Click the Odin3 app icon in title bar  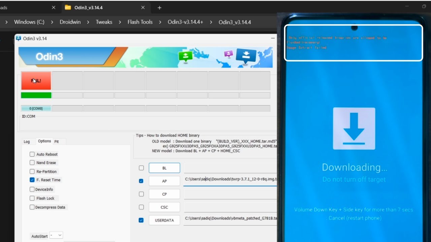pyautogui.click(x=19, y=38)
